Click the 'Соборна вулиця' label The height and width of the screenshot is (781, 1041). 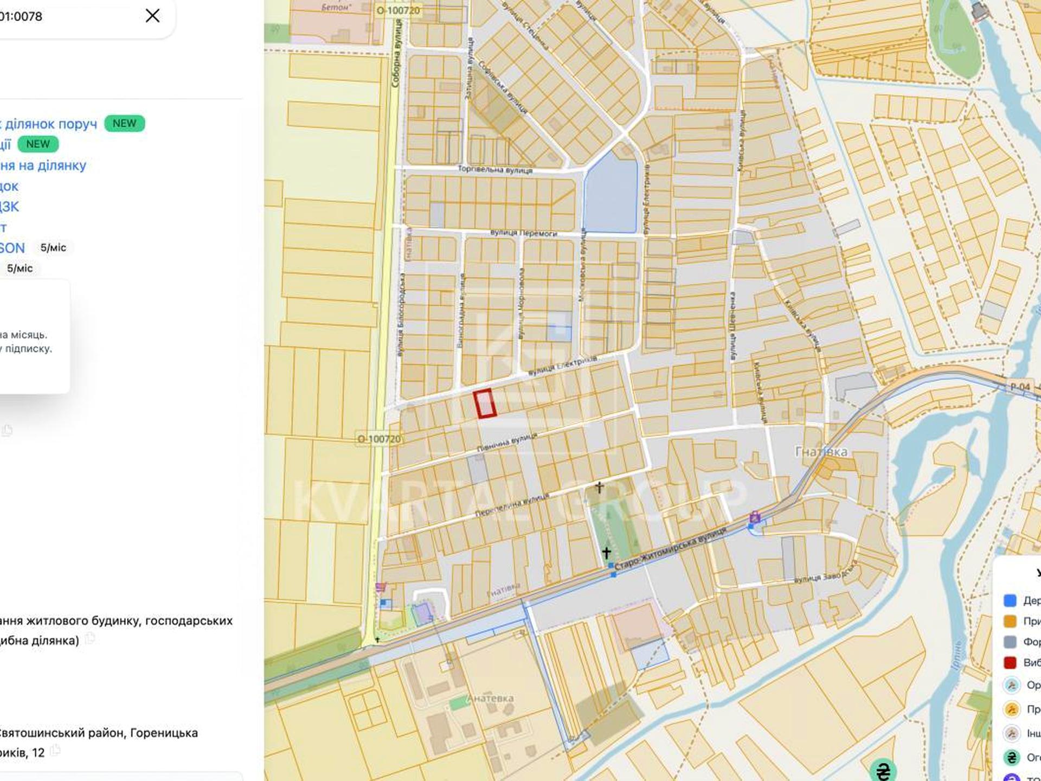(396, 53)
